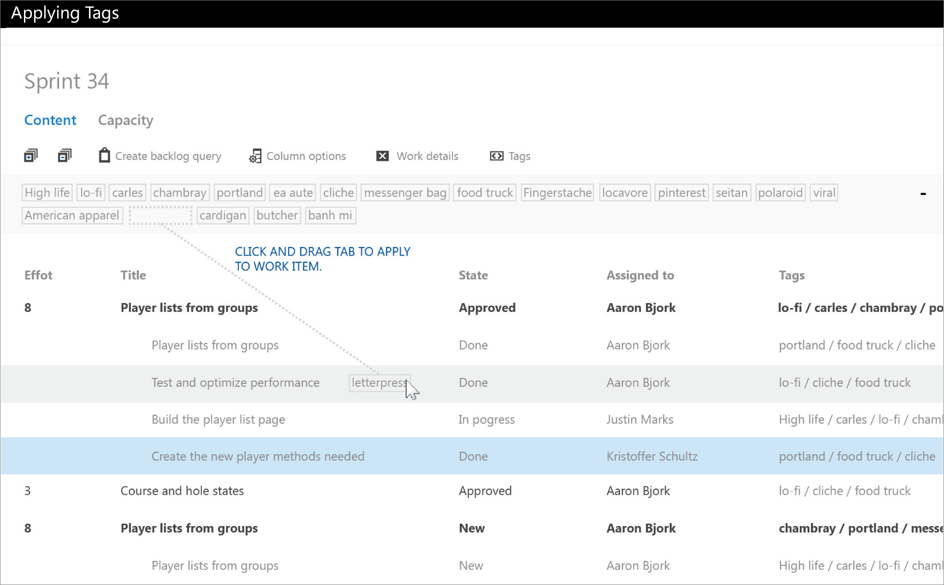Sort by the Effot column header

tap(38, 275)
